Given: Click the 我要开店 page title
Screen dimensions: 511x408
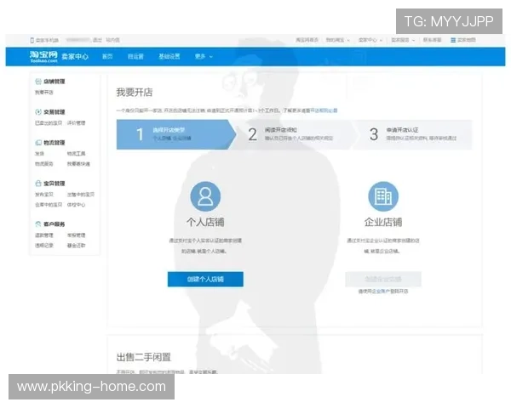Looking at the screenshot, I should 135,93.
